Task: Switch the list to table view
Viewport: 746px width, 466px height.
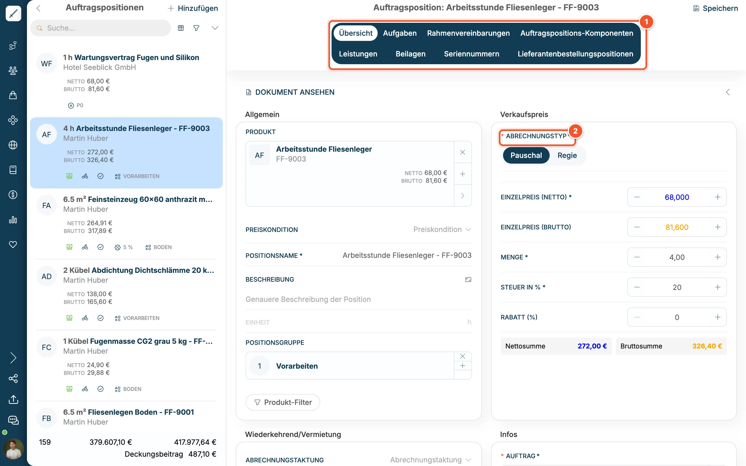Action: click(181, 28)
